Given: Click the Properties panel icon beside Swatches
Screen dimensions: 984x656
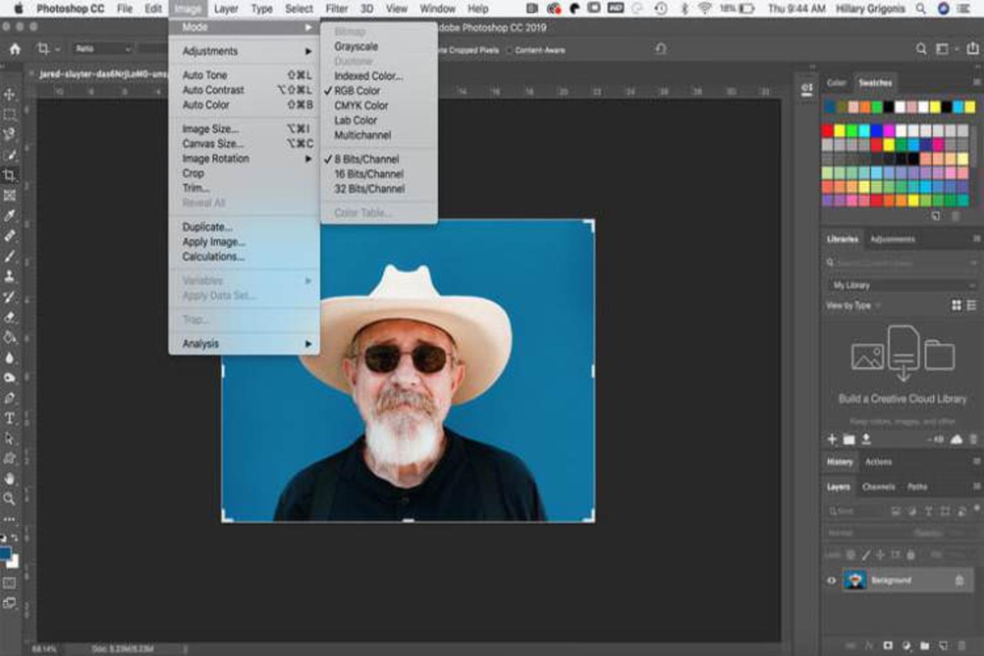Looking at the screenshot, I should [807, 89].
